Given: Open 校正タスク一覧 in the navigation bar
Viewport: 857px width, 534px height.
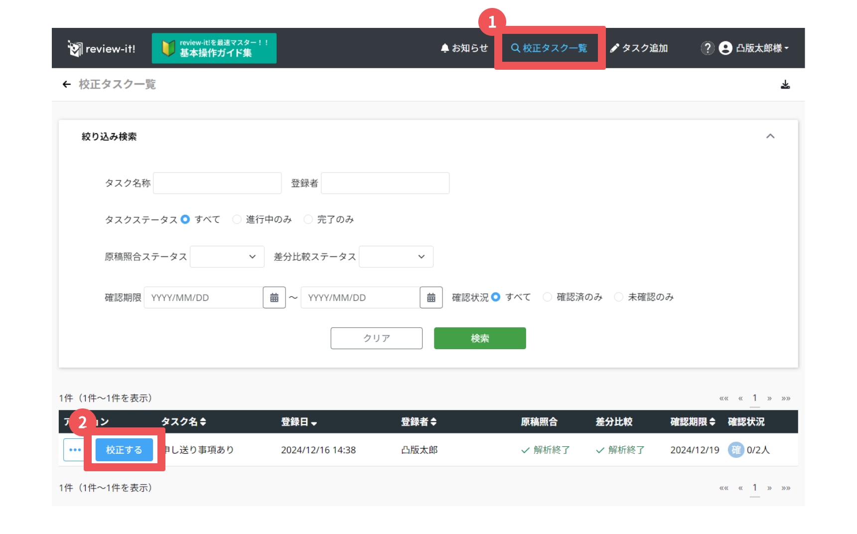Looking at the screenshot, I should coord(549,48).
